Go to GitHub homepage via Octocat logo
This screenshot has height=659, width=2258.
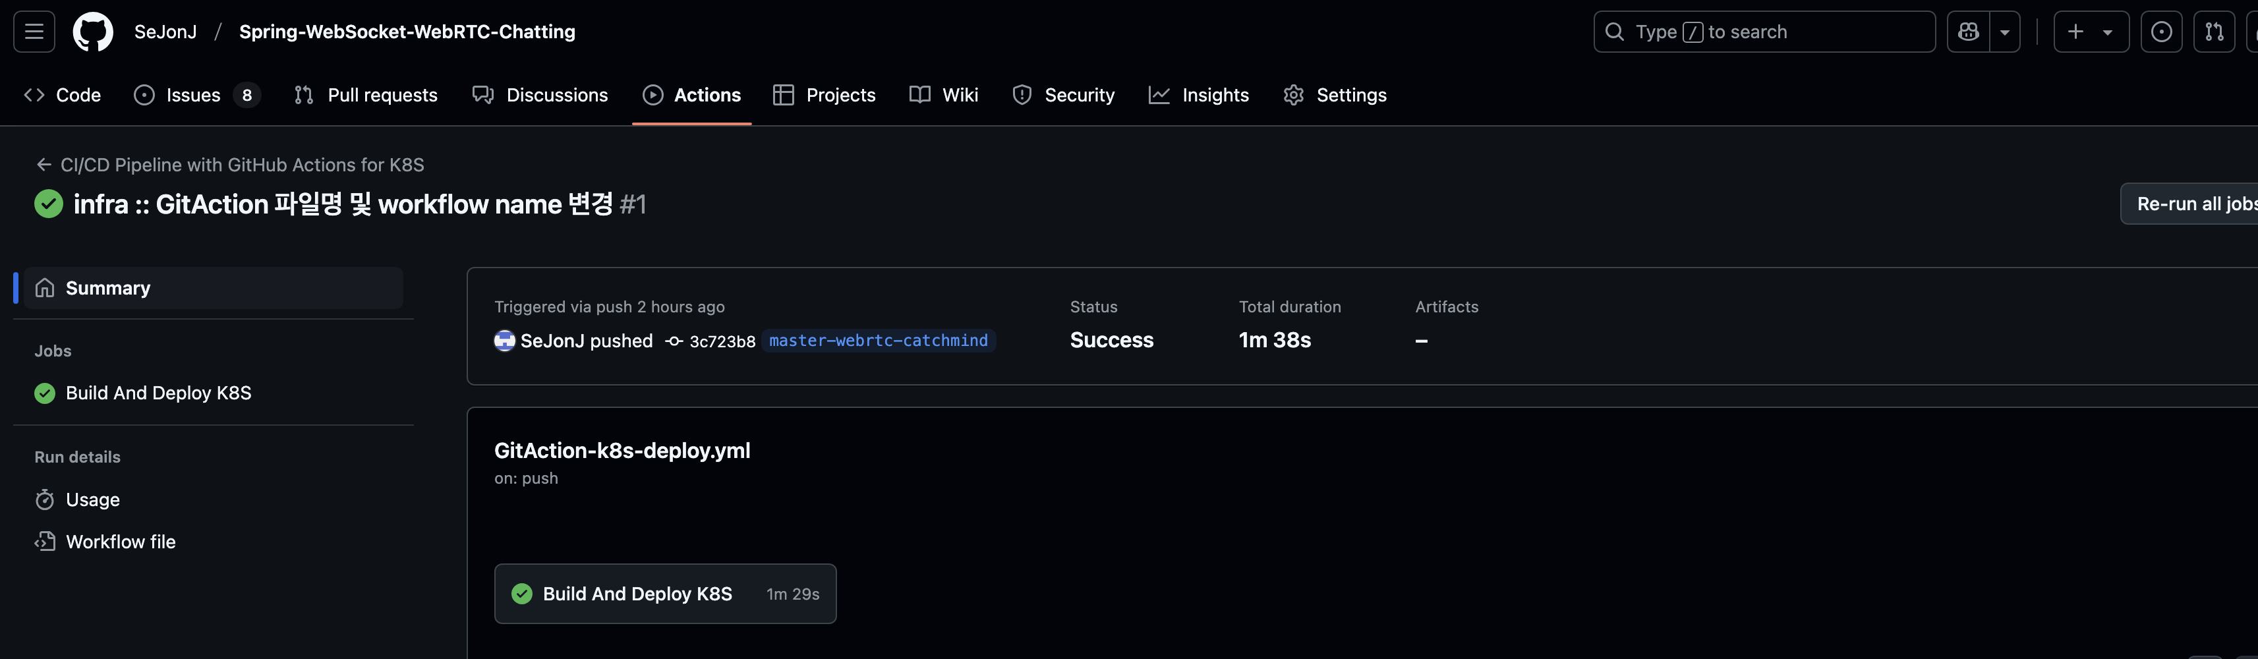93,32
